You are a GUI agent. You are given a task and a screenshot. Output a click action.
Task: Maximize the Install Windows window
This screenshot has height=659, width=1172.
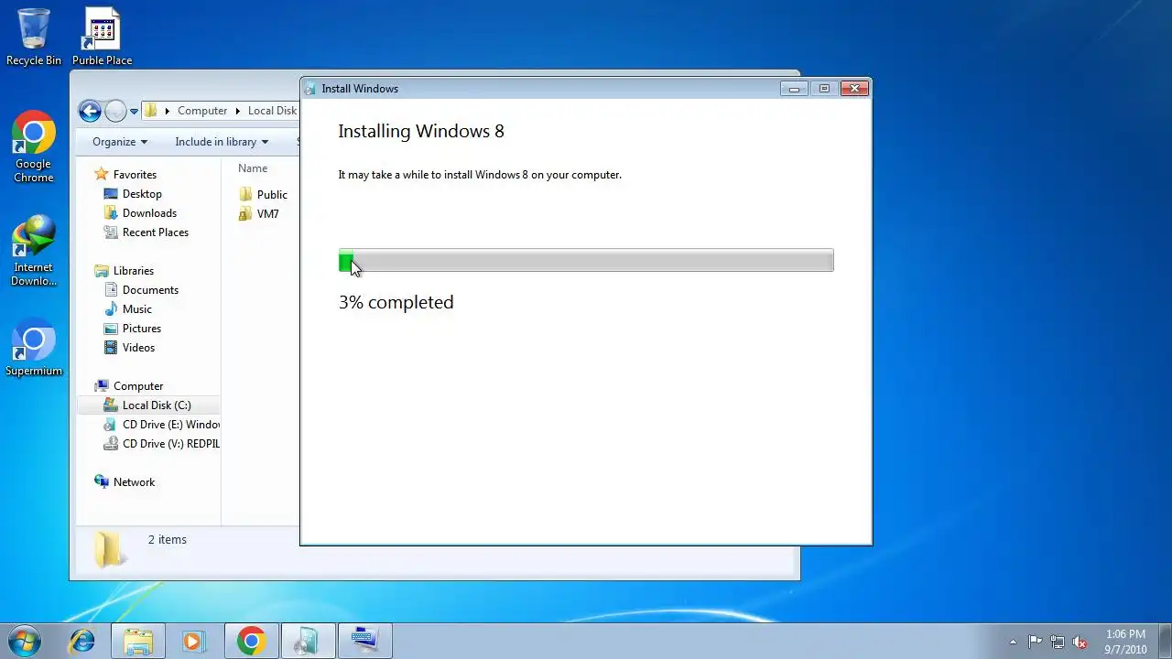click(824, 89)
